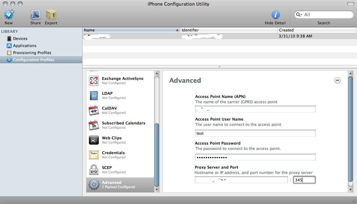Click the split pane divider handle
The image size is (357, 204).
point(220,67)
